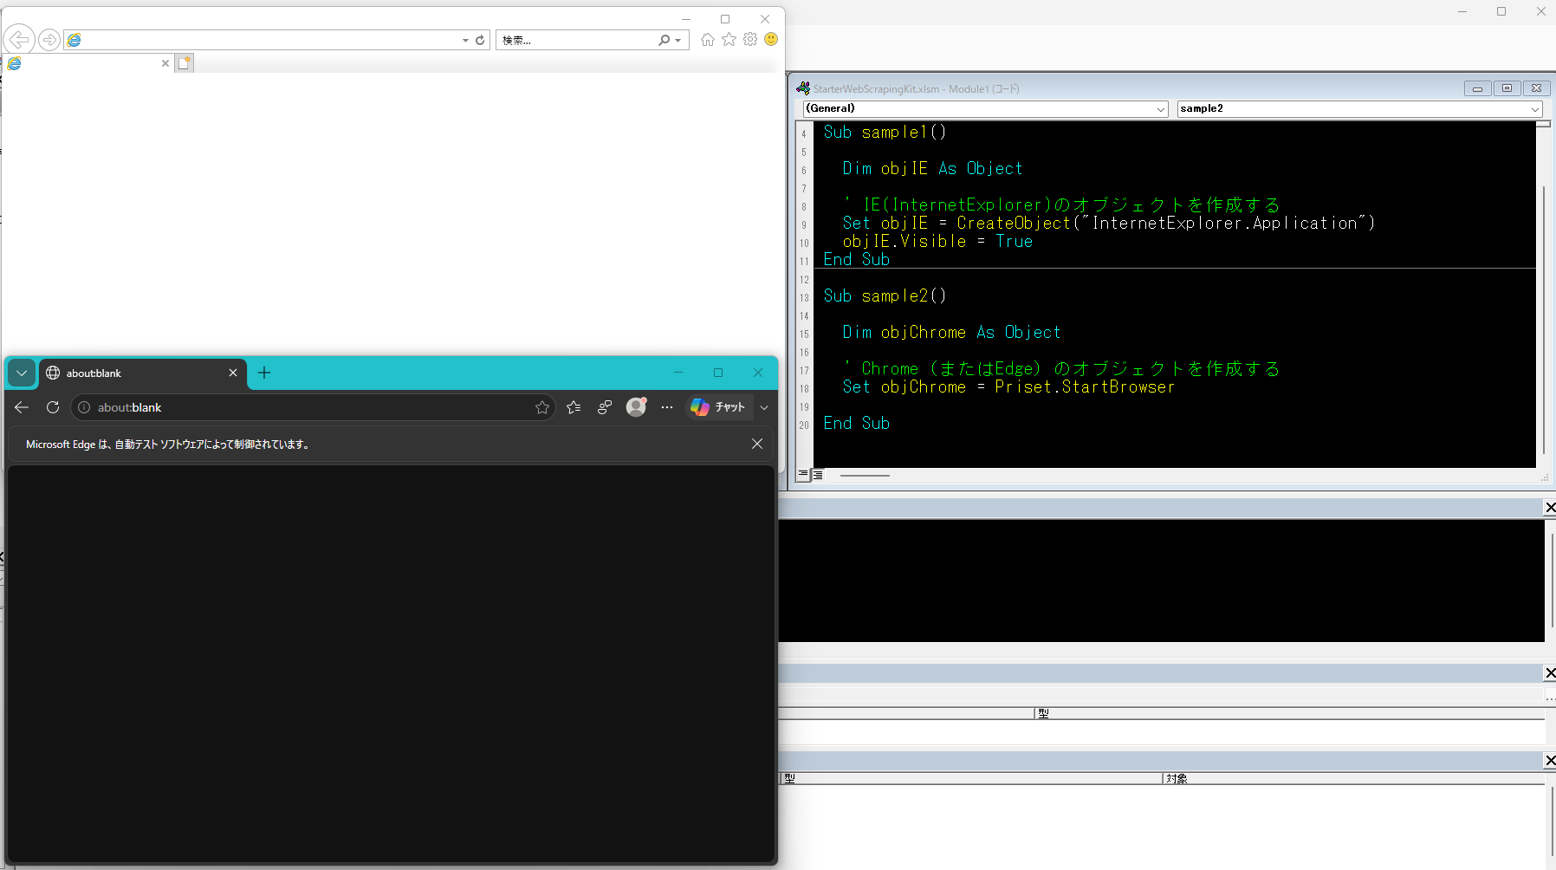Open the sample2 procedure dropdown
1556x870 pixels.
point(1535,109)
